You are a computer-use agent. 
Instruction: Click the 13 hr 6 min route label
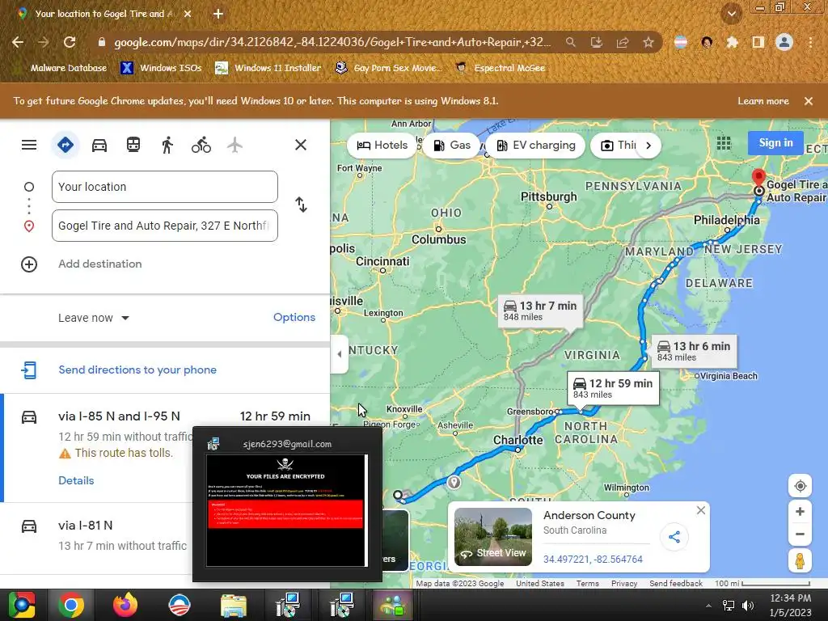click(x=694, y=351)
